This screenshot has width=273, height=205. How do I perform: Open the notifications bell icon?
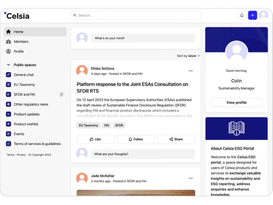[242, 15]
